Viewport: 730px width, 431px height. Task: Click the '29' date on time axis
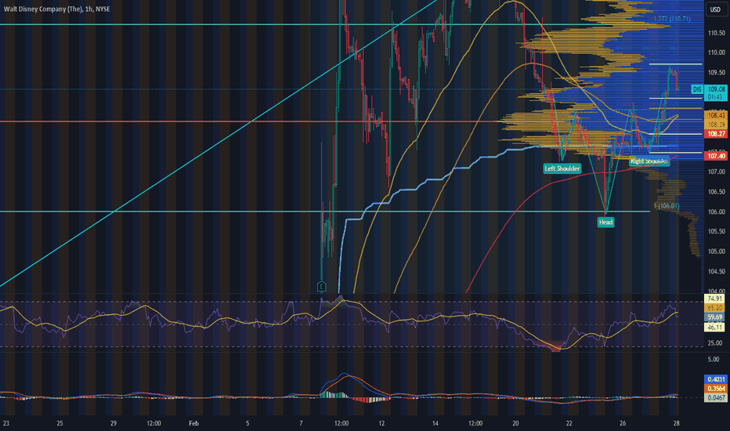(x=114, y=423)
